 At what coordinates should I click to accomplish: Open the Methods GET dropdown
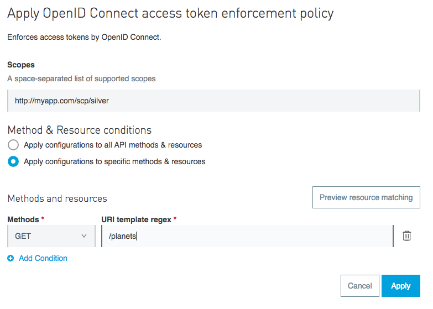(x=51, y=236)
